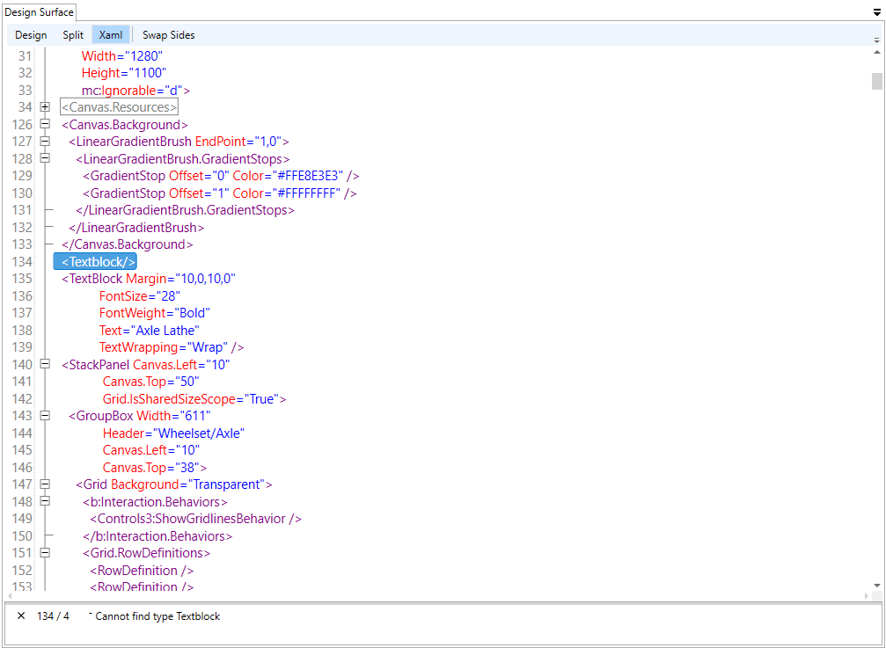Click the highlighted <Textblock/> tag
This screenshot has width=886, height=648.
tap(96, 261)
